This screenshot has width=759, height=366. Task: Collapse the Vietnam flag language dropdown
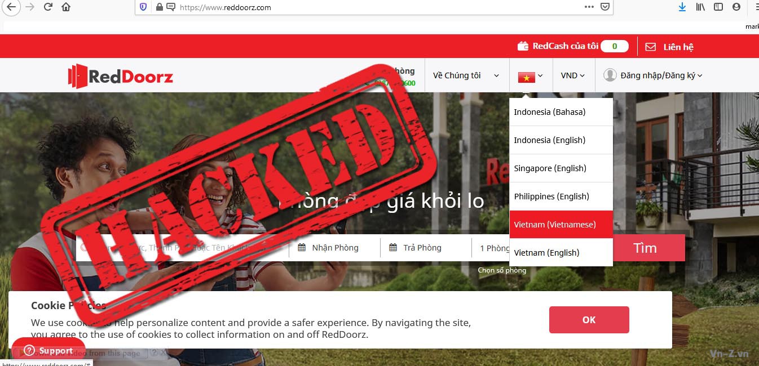click(531, 76)
